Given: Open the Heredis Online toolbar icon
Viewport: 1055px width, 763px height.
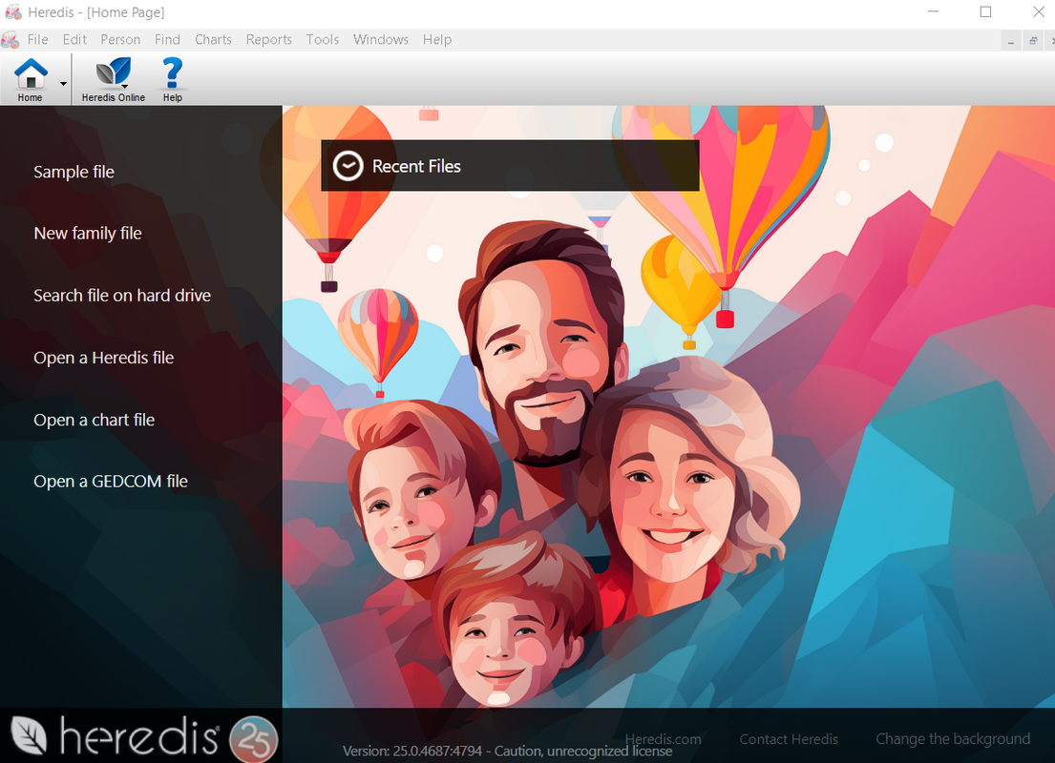Looking at the screenshot, I should point(113,79).
